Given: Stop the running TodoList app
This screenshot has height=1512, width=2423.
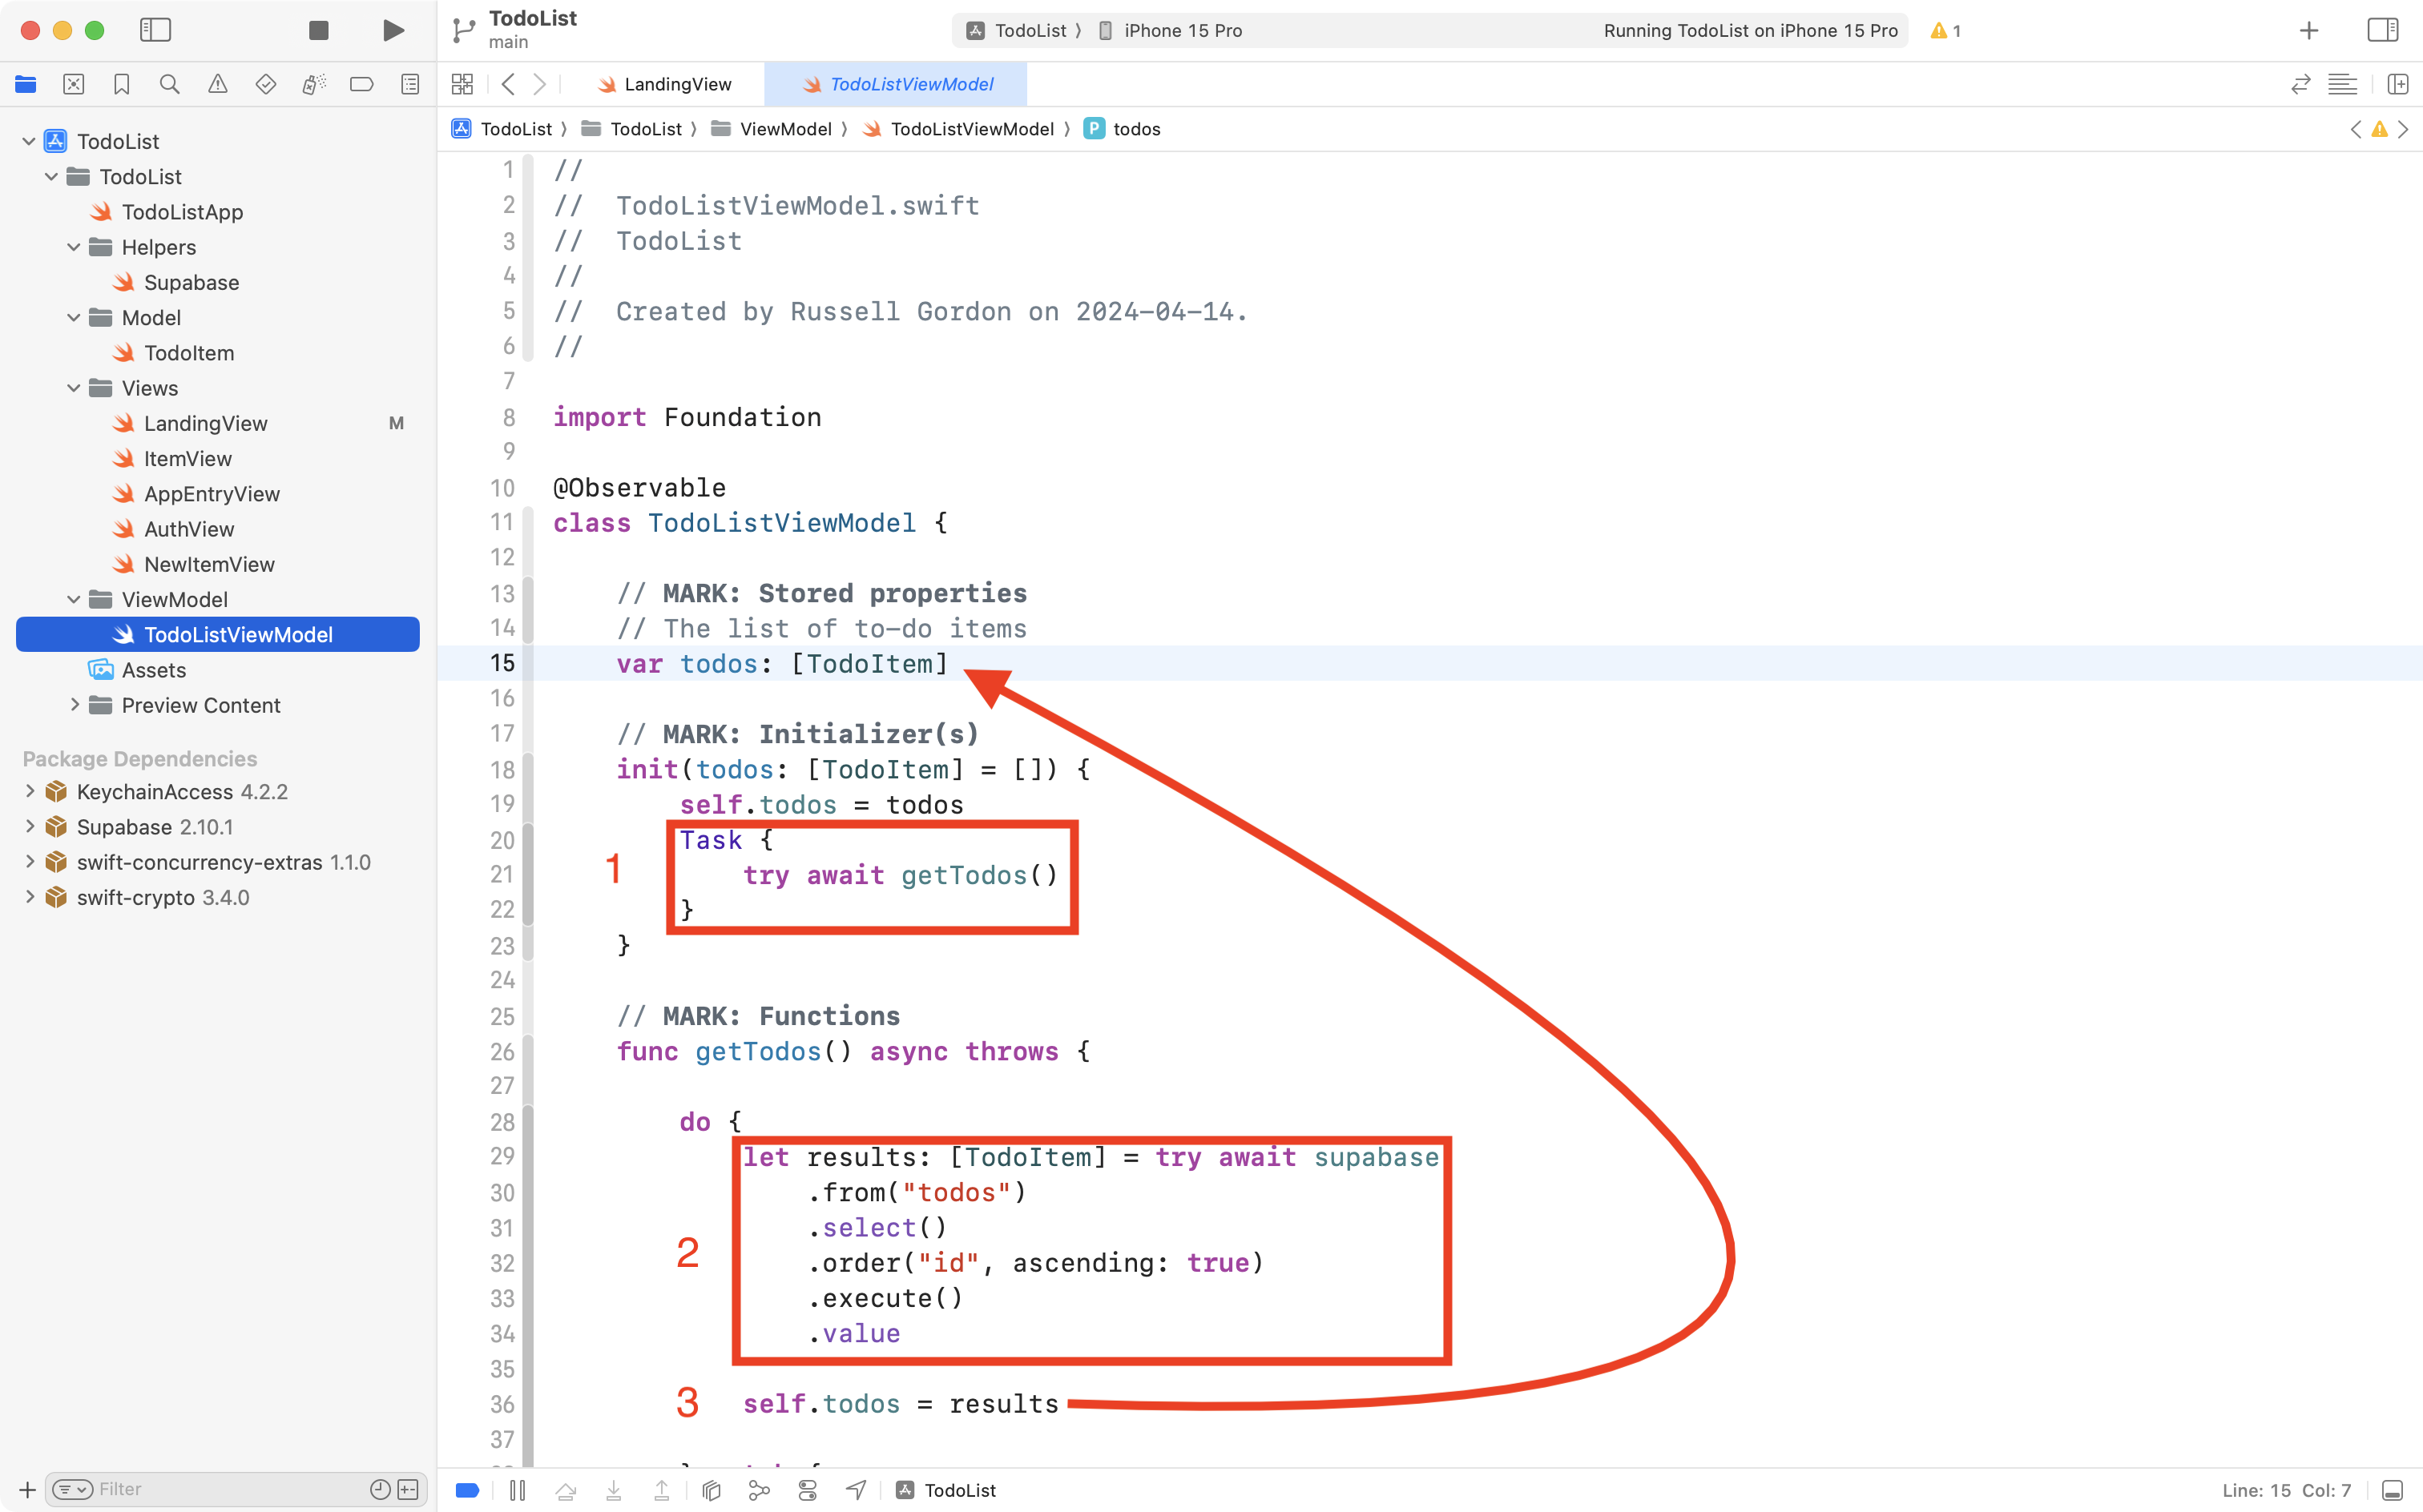Looking at the screenshot, I should pyautogui.click(x=318, y=30).
